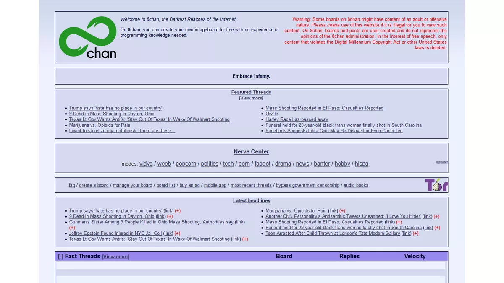
Task: Choose the news mode
Action: click(302, 164)
